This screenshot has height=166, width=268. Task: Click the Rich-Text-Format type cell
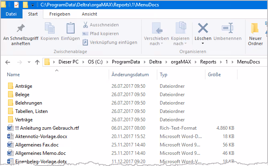(178, 128)
